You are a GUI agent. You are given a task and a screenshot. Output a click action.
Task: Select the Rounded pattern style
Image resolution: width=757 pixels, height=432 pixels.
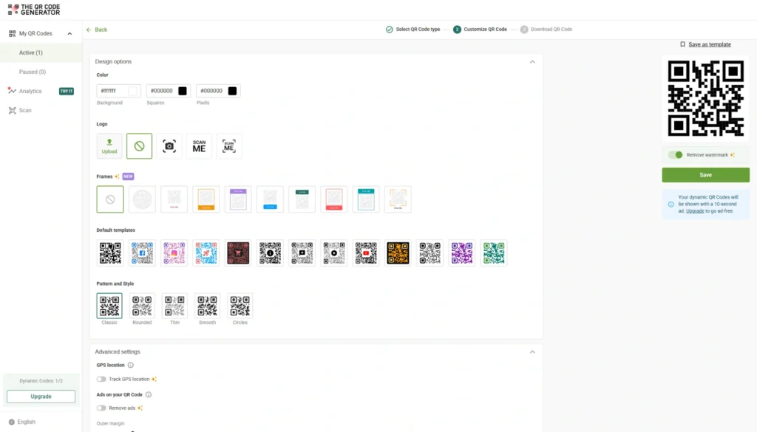(x=142, y=306)
